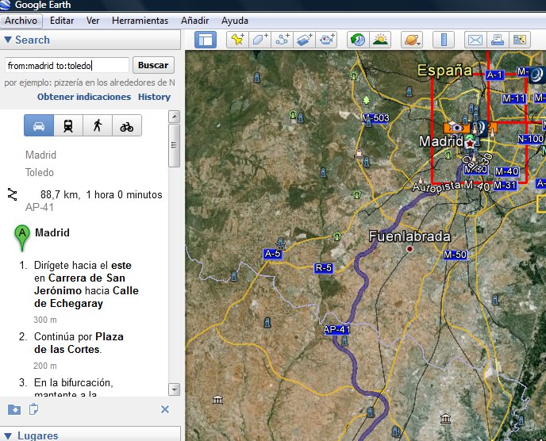Image resolution: width=546 pixels, height=441 pixels.
Task: Open the Añadir menu
Action: 194,21
